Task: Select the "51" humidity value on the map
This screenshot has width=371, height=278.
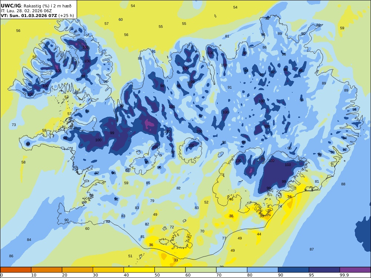Action: coord(130,256)
